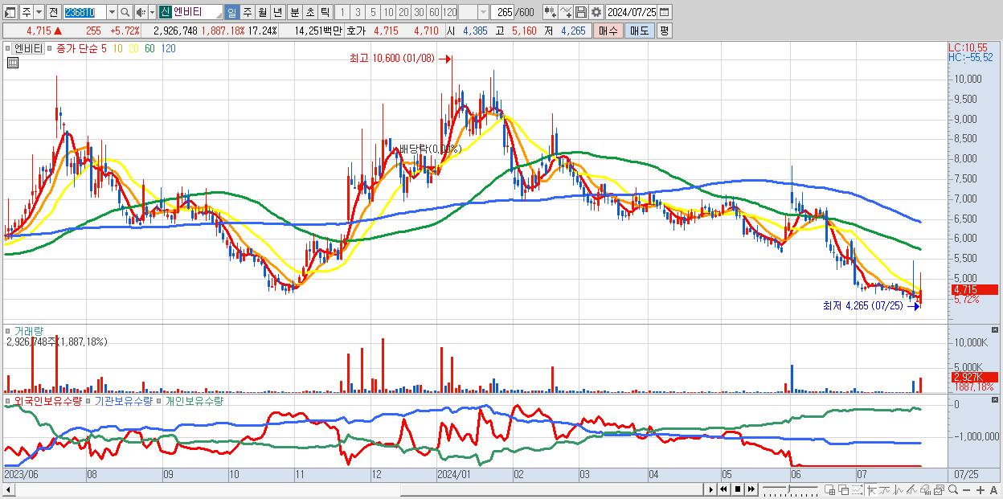Toggle the square marker before 종가 단순

[x=49, y=48]
